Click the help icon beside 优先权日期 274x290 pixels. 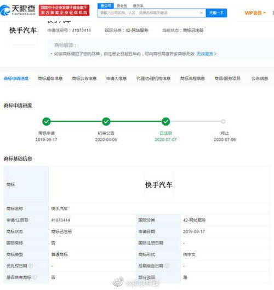point(31,266)
